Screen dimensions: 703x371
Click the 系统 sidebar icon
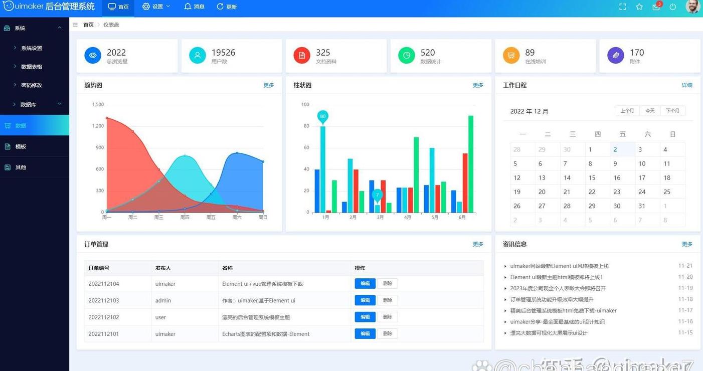click(x=7, y=28)
